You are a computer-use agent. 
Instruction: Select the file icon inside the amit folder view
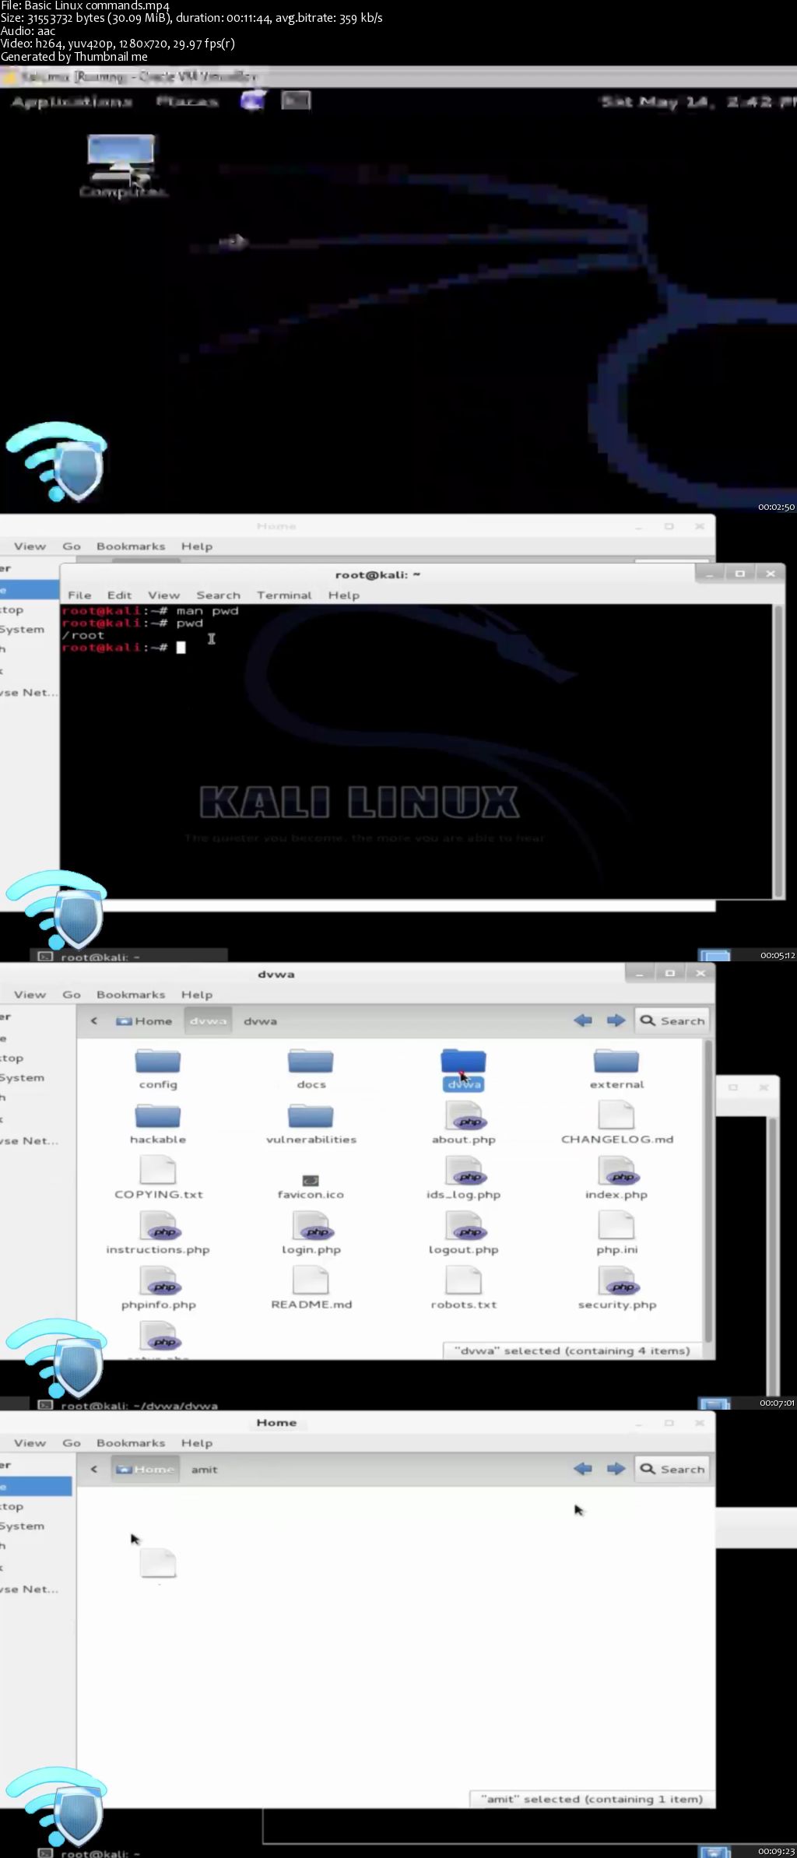(158, 1563)
